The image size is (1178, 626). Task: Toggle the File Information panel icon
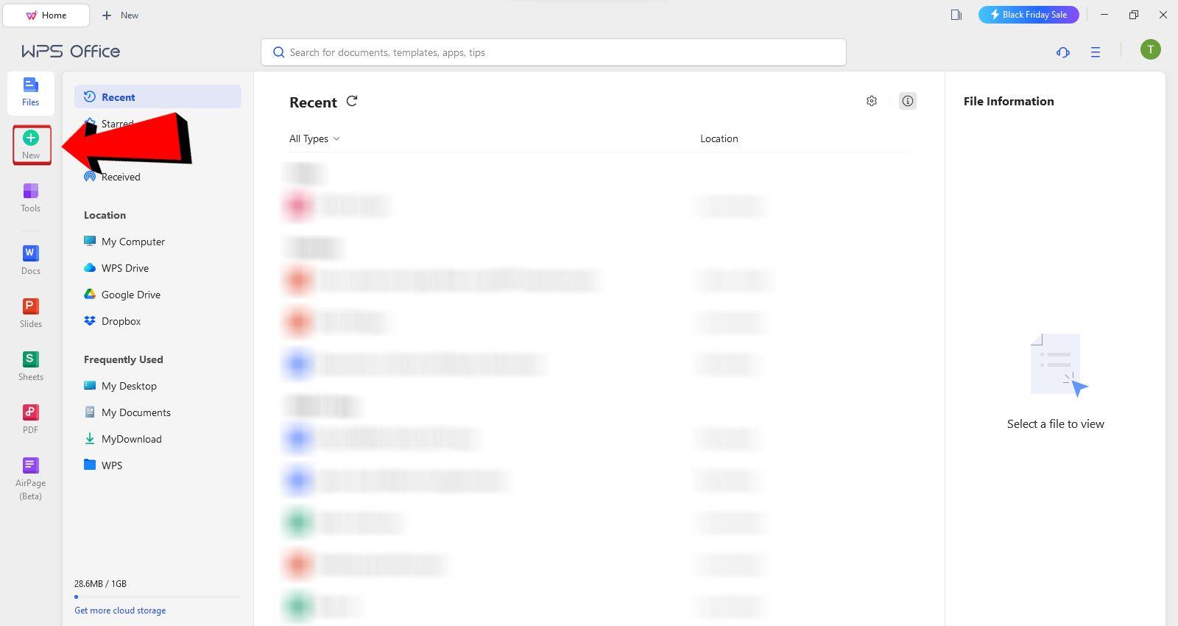[x=908, y=101]
